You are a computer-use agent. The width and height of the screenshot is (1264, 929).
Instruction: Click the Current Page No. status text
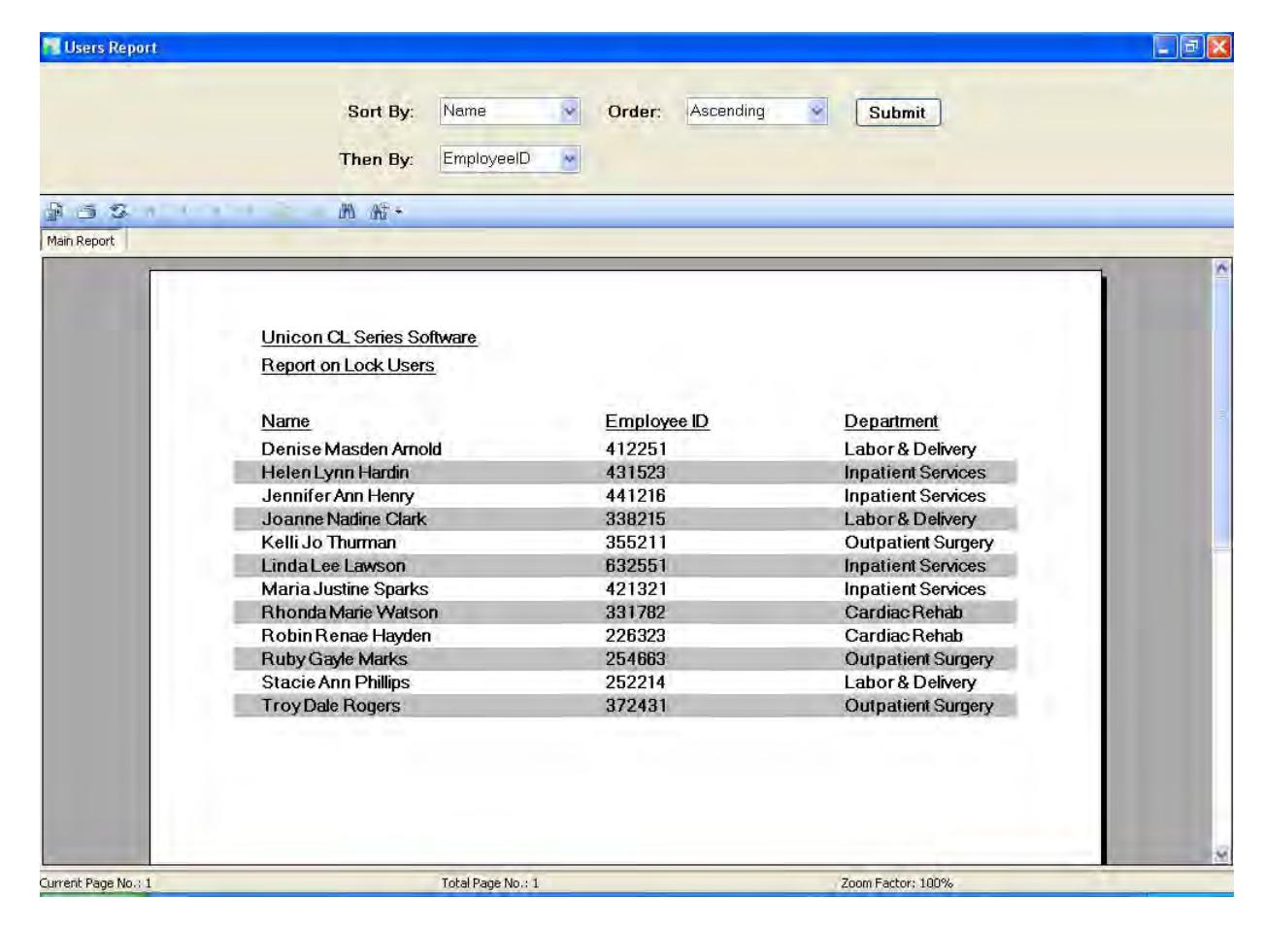[96, 882]
